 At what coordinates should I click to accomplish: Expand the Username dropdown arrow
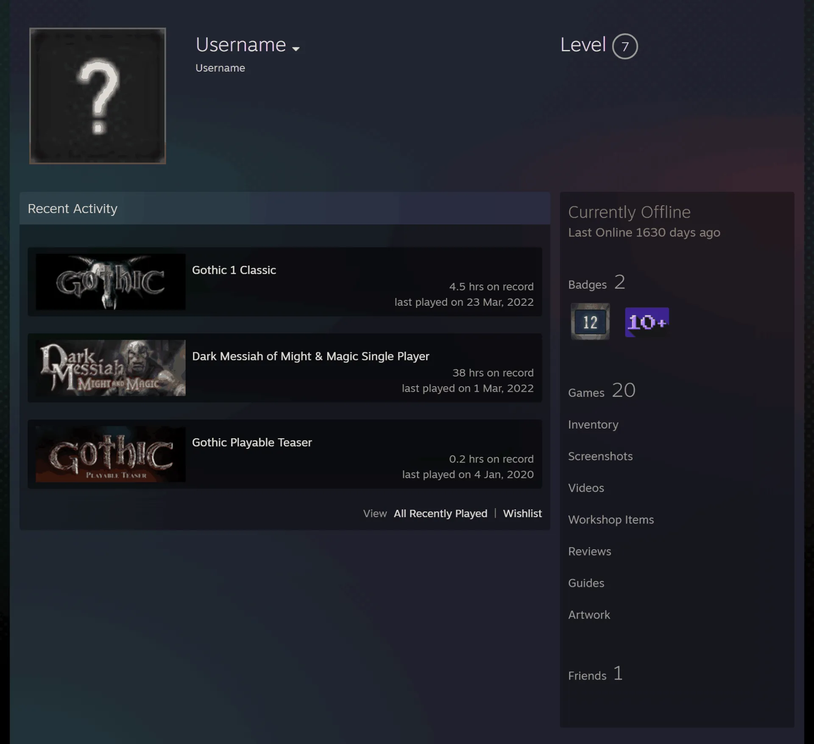pyautogui.click(x=296, y=49)
